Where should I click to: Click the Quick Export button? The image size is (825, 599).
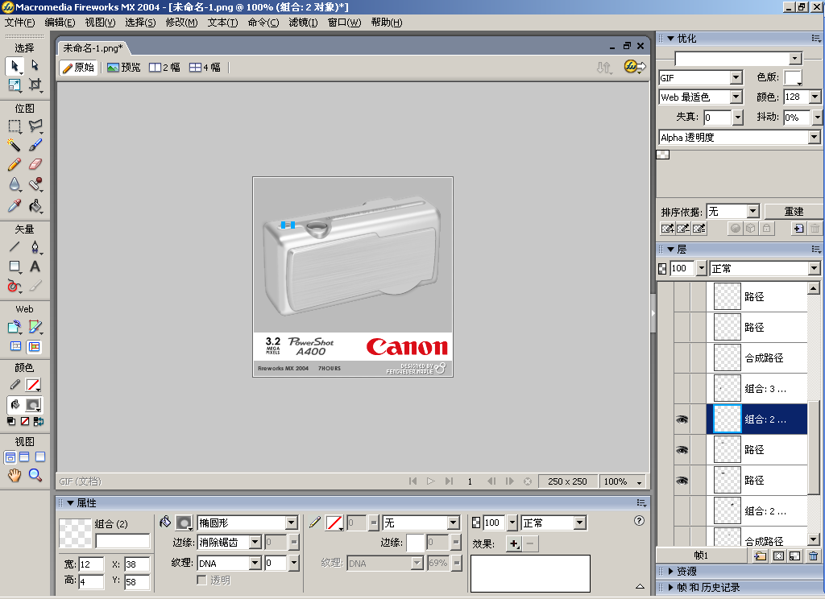click(x=635, y=67)
